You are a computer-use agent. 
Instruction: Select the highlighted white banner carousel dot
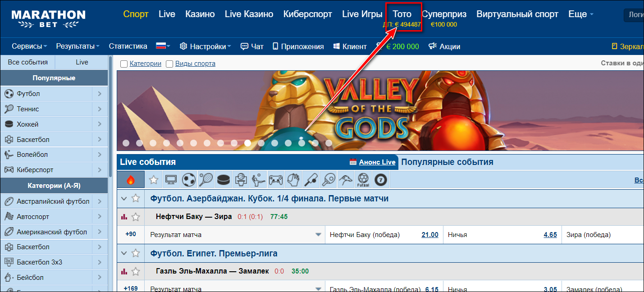coord(247,143)
